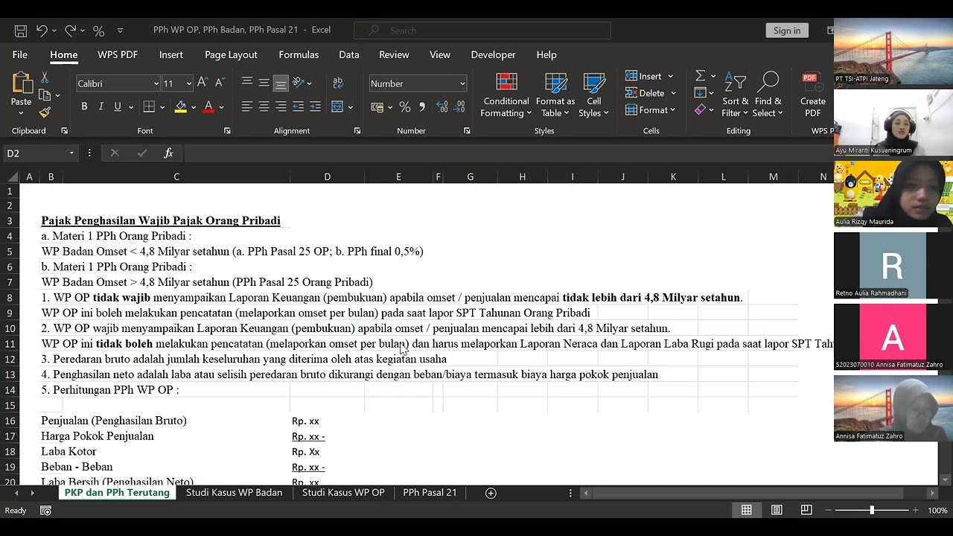Open the Developer ribbon tab
953x536 pixels.
(493, 54)
